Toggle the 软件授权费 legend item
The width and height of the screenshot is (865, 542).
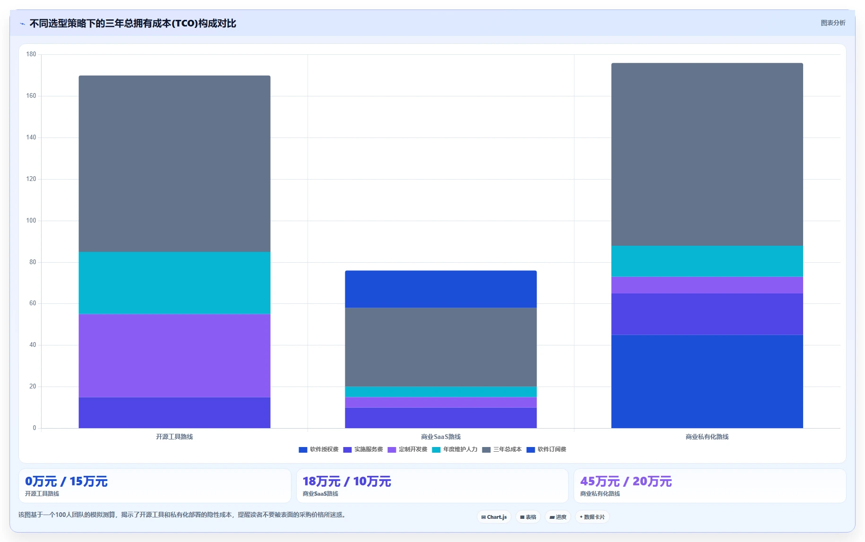318,449
